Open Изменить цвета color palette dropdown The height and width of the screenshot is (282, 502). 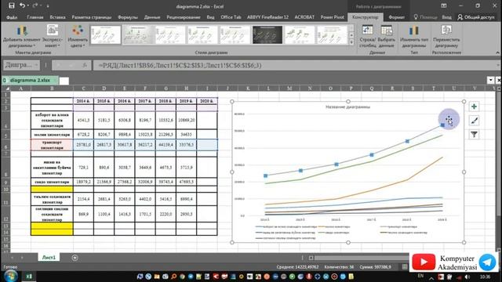(x=78, y=37)
